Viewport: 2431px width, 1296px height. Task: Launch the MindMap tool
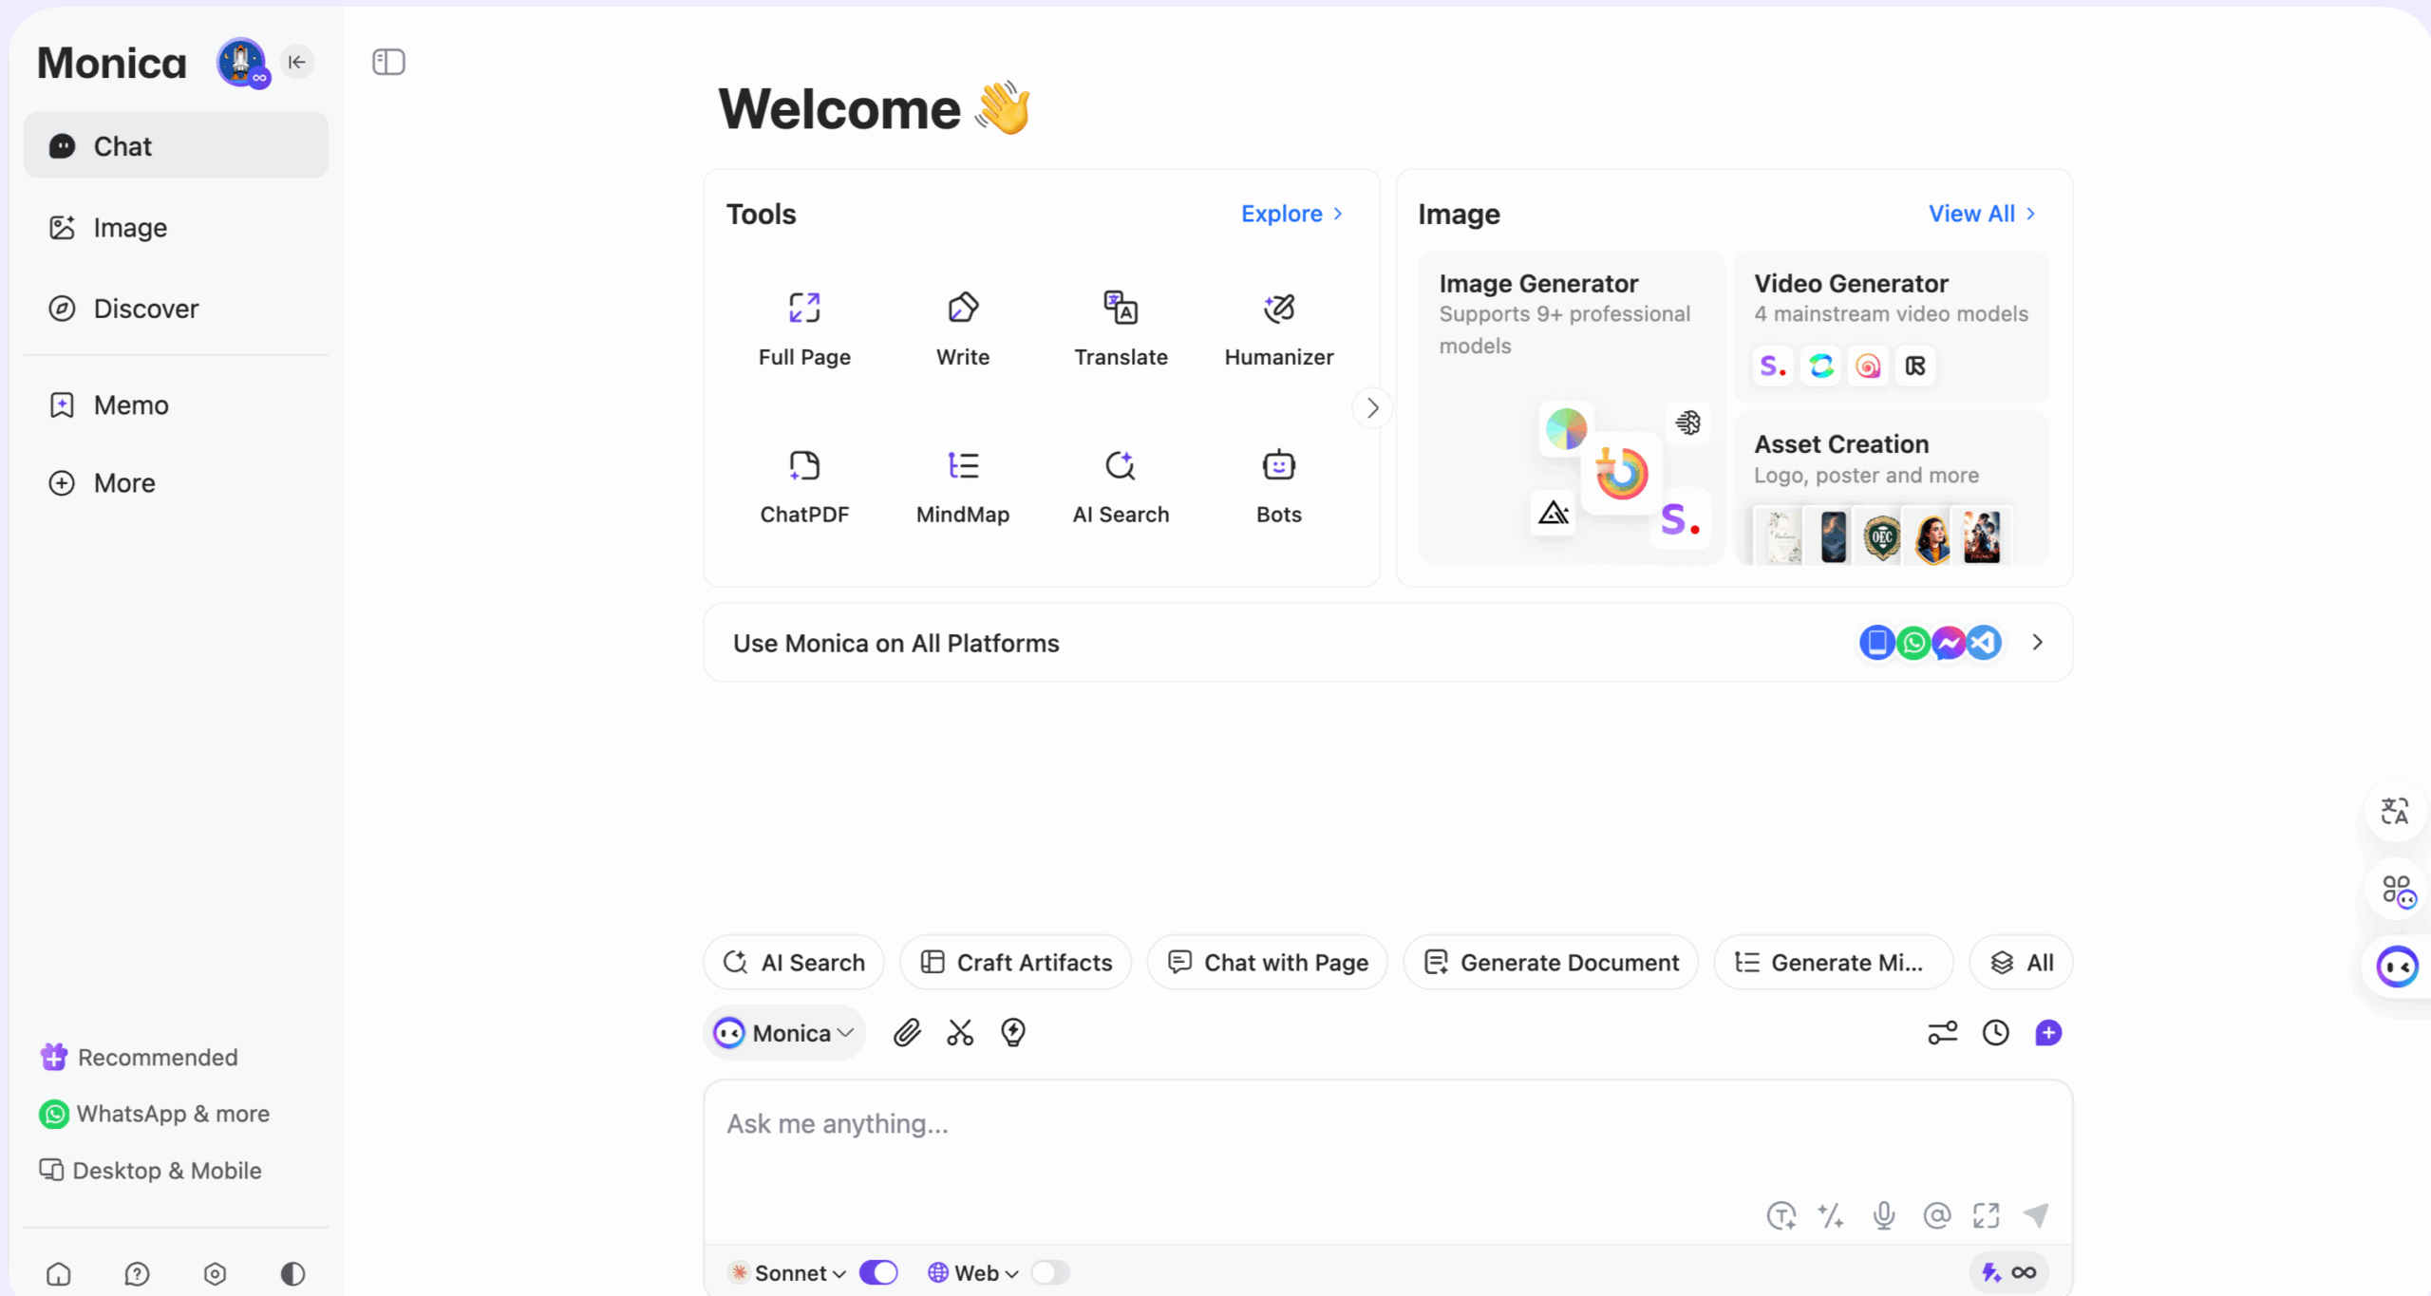pyautogui.click(x=962, y=485)
